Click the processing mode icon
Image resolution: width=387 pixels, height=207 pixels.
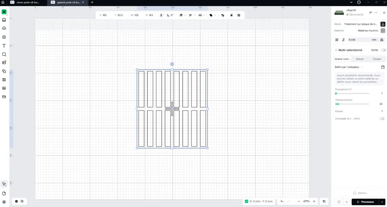383,24
